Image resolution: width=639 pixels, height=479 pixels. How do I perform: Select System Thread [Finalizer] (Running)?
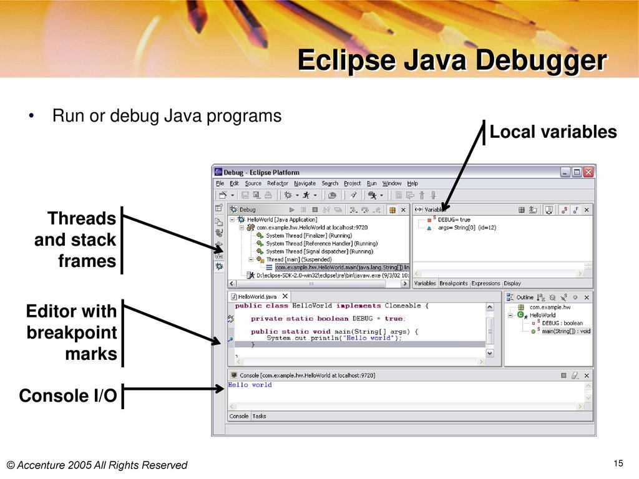coord(309,235)
